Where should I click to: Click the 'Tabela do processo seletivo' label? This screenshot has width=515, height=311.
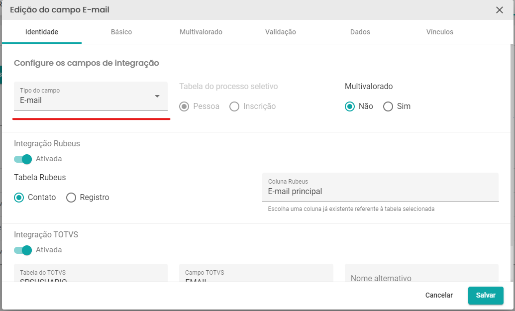click(228, 87)
